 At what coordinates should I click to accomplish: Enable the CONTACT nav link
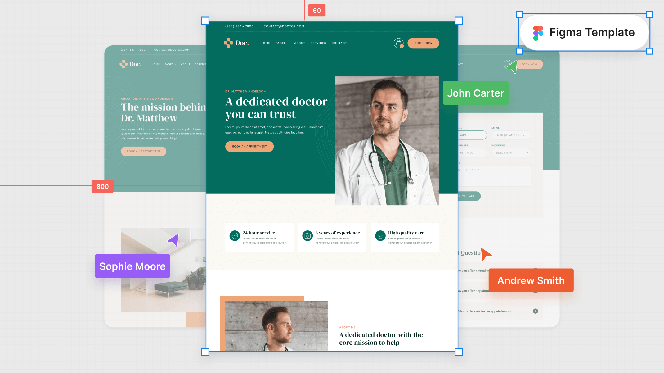[x=339, y=43]
